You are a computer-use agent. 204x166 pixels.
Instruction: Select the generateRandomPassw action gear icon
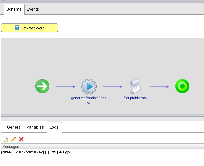tap(89, 87)
